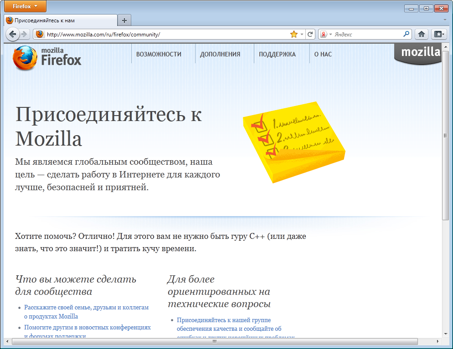The height and width of the screenshot is (349, 453).
Task: Open the ДОПОЛНЕНИЯ navigation item
Action: click(x=220, y=54)
